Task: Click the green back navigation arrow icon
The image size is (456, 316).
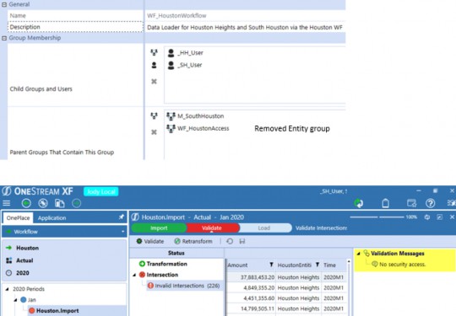Action: [x=26, y=203]
